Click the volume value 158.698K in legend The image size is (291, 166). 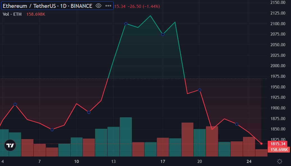pyautogui.click(x=36, y=14)
